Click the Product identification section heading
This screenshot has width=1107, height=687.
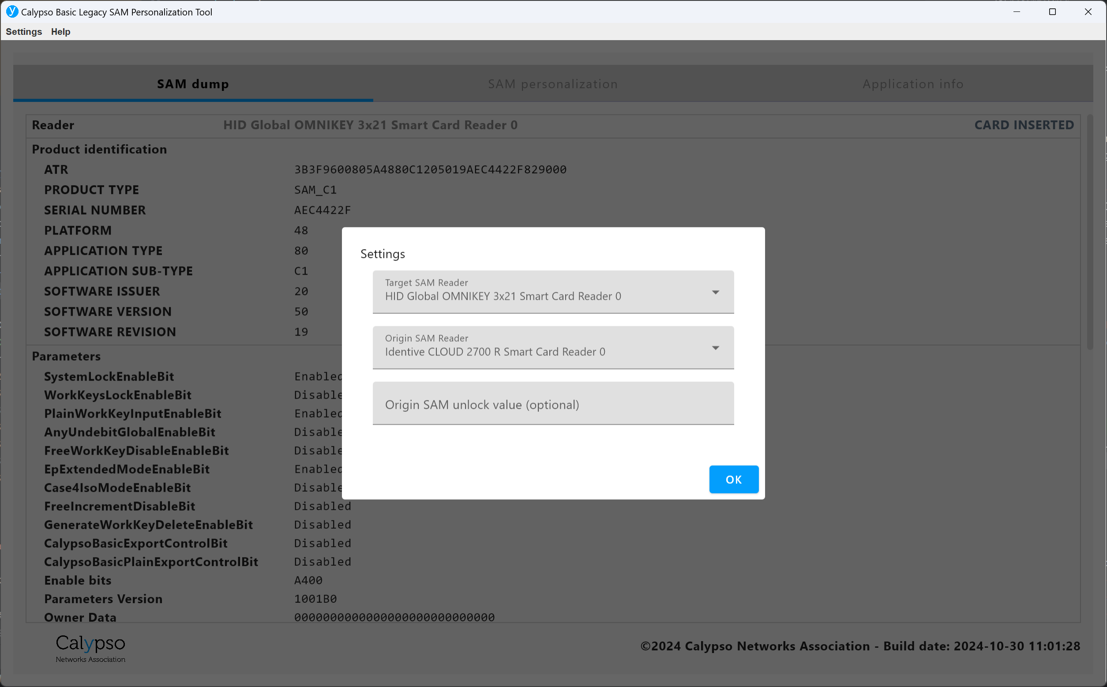(x=99, y=149)
